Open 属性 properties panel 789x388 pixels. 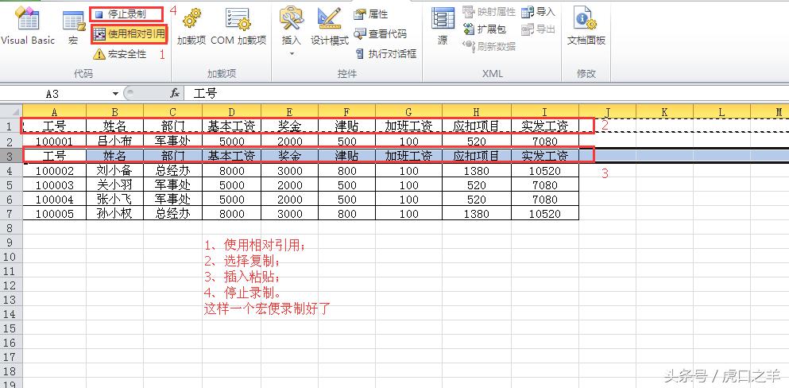pyautogui.click(x=371, y=14)
